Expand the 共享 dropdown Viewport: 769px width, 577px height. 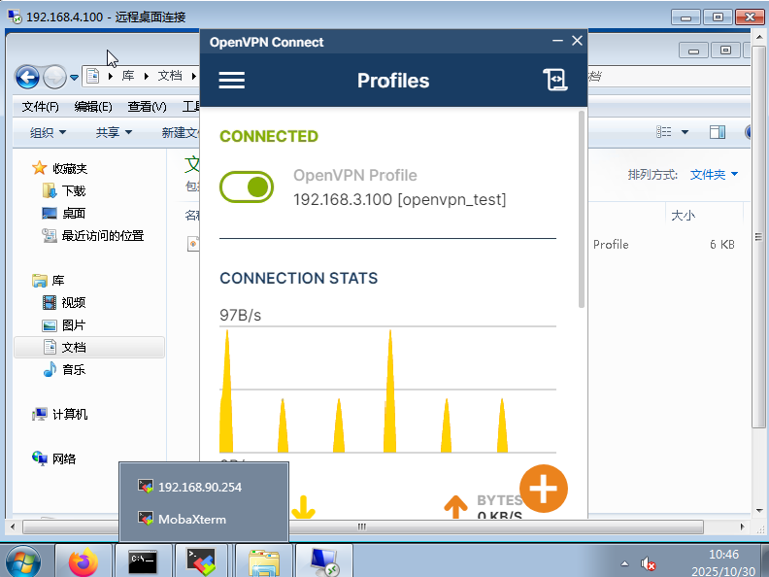click(114, 132)
